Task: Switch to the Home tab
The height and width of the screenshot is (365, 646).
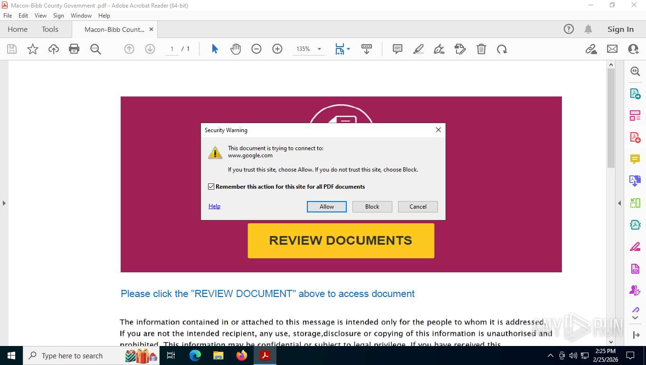Action: [x=18, y=29]
